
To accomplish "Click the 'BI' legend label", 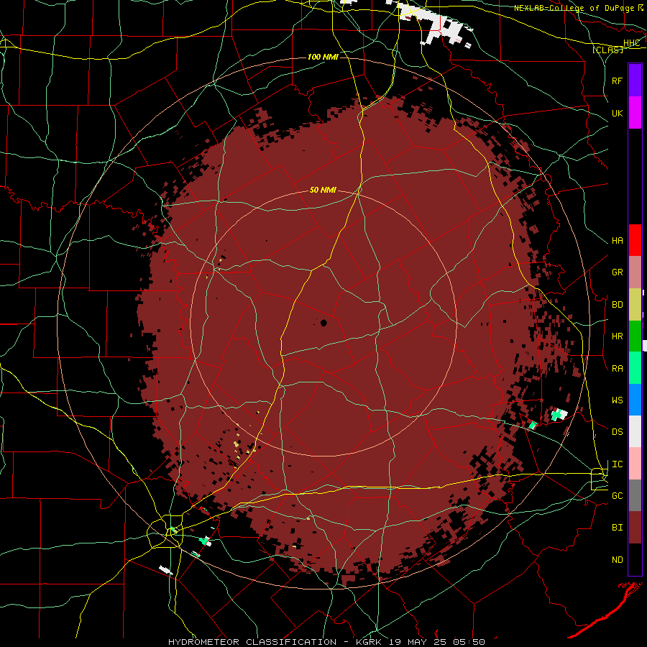I will pos(617,528).
